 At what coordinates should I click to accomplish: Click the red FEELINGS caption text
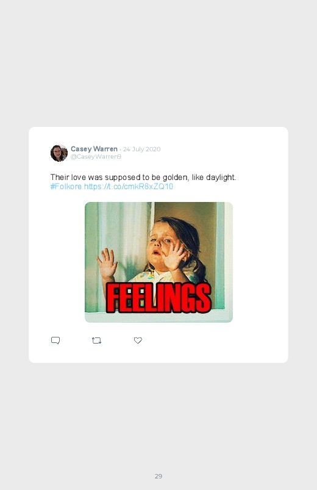[158, 298]
